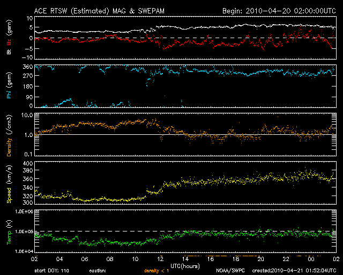This screenshot has width=343, height=275.
Task: Click the "14" hour tick label
Action: click(x=185, y=259)
